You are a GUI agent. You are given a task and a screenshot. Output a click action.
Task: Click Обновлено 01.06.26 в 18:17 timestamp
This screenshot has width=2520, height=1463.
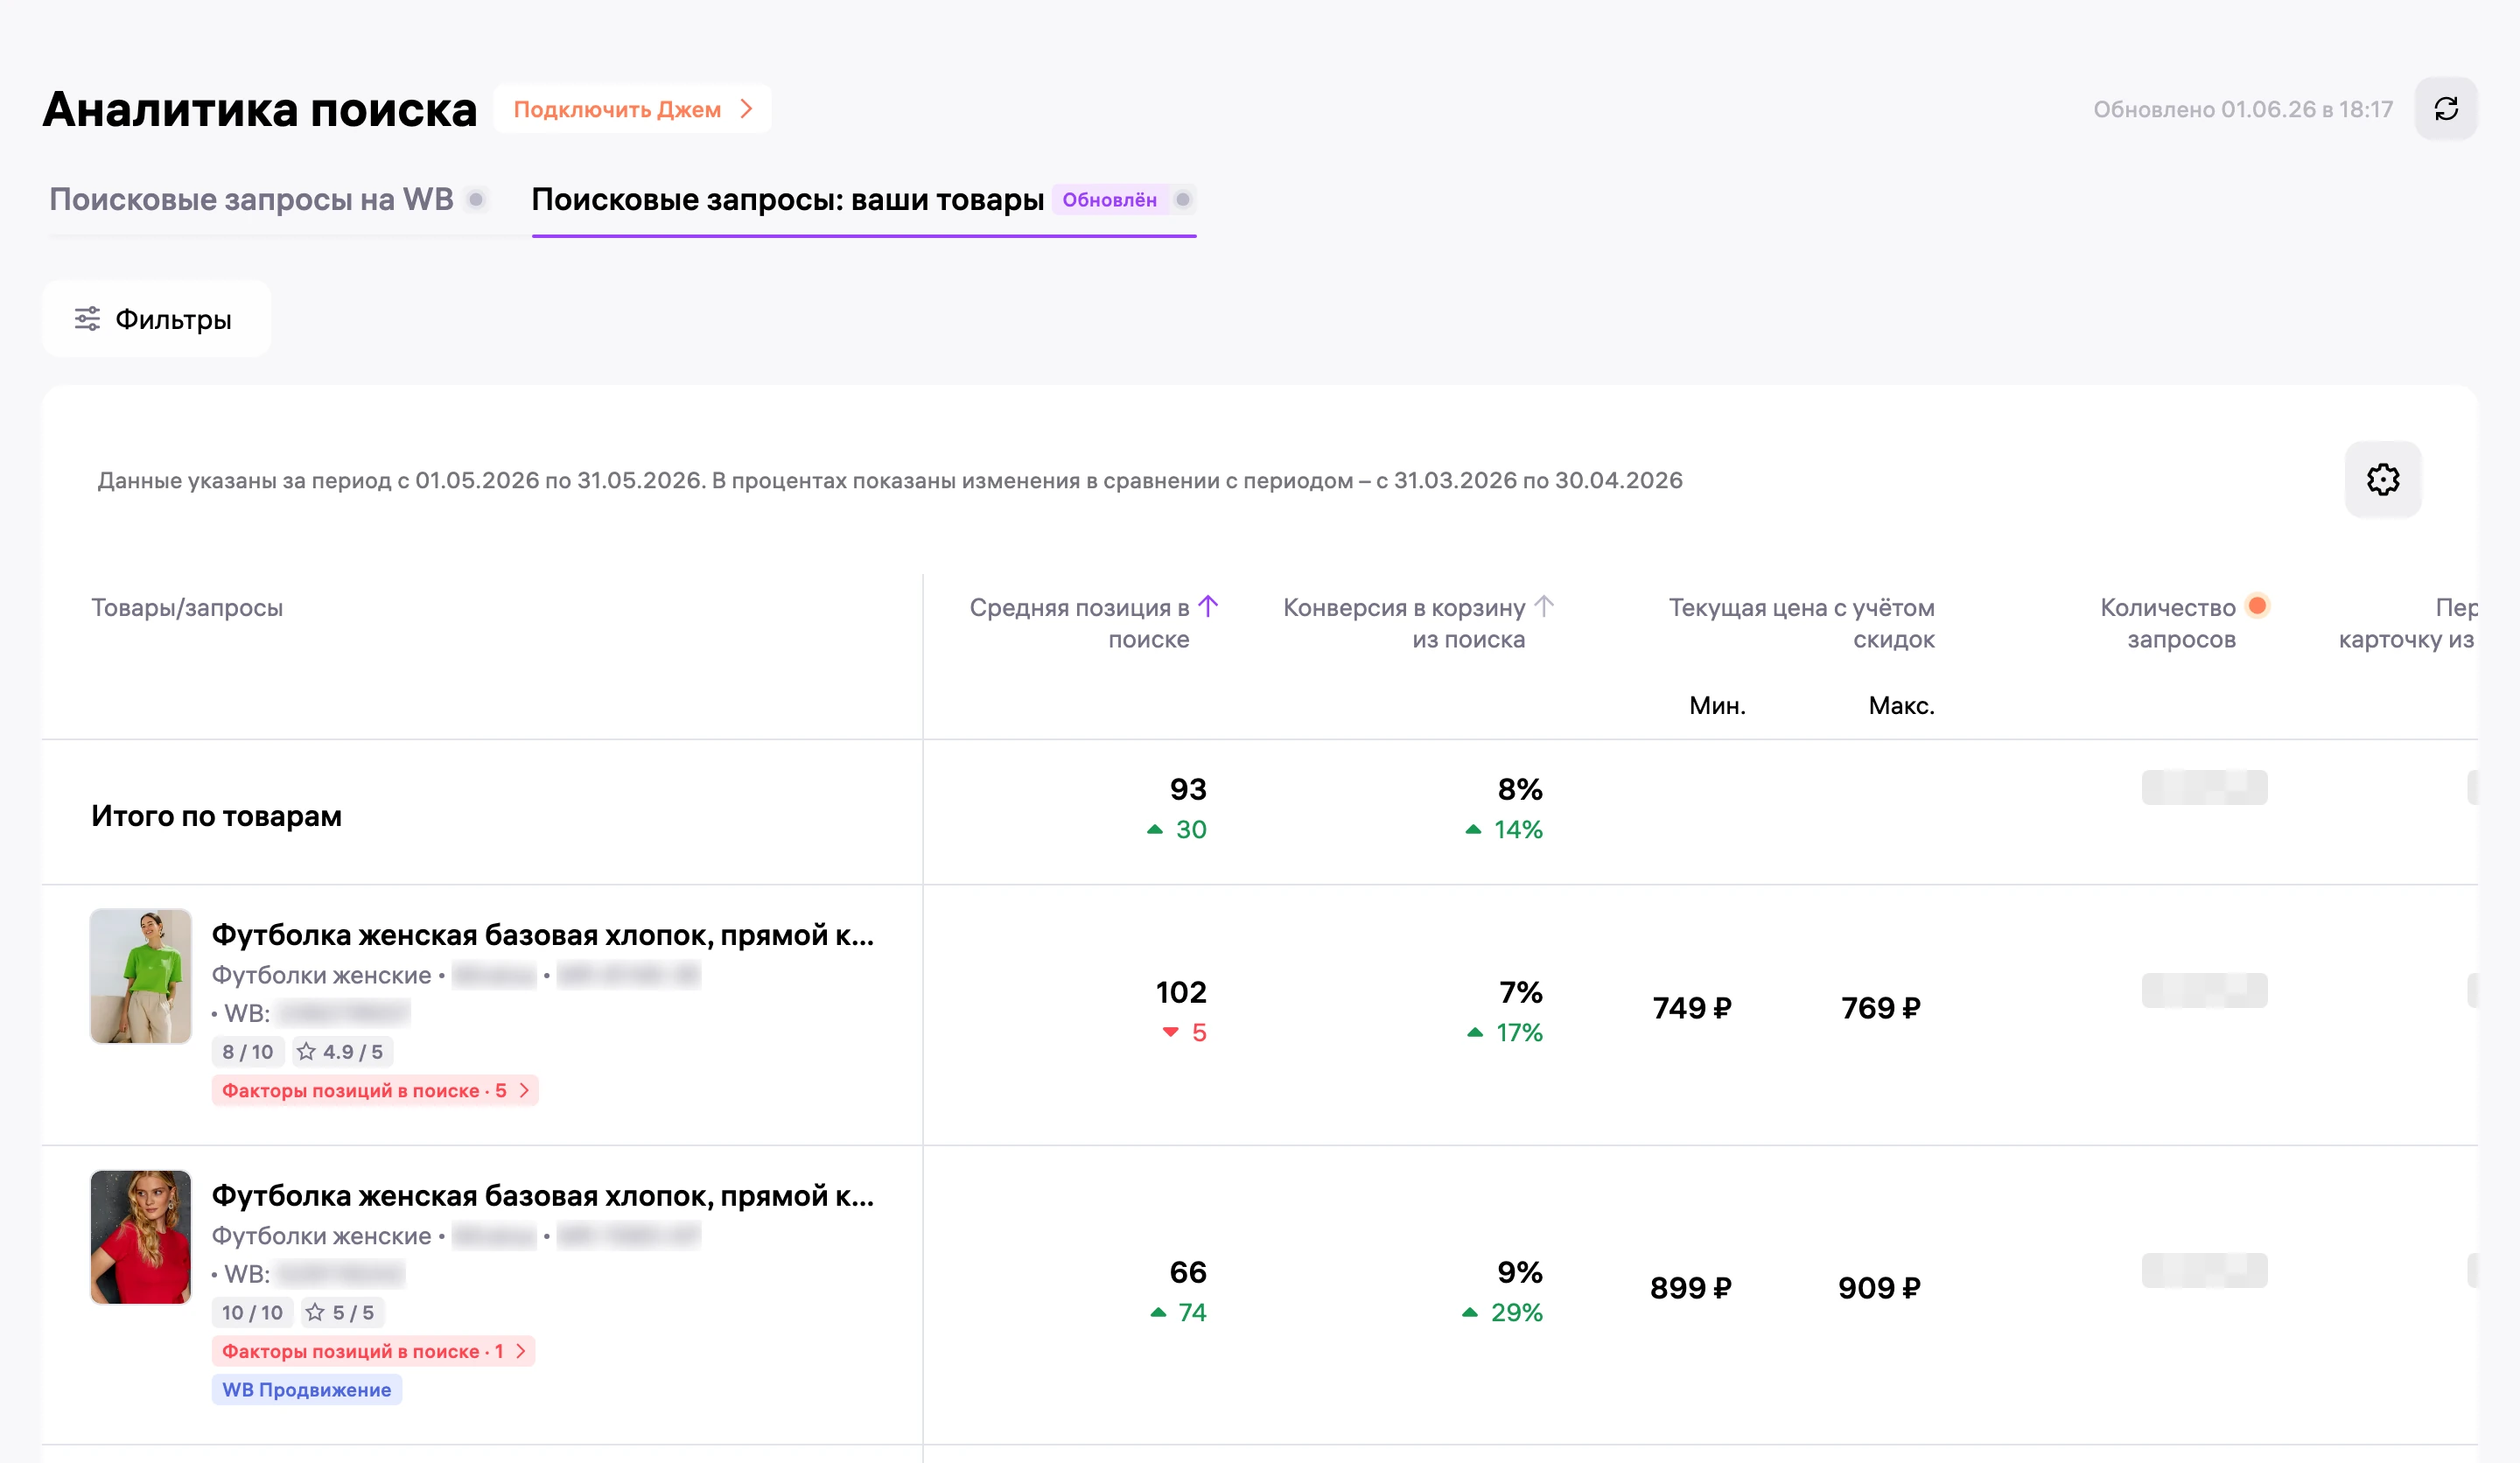point(2243,109)
